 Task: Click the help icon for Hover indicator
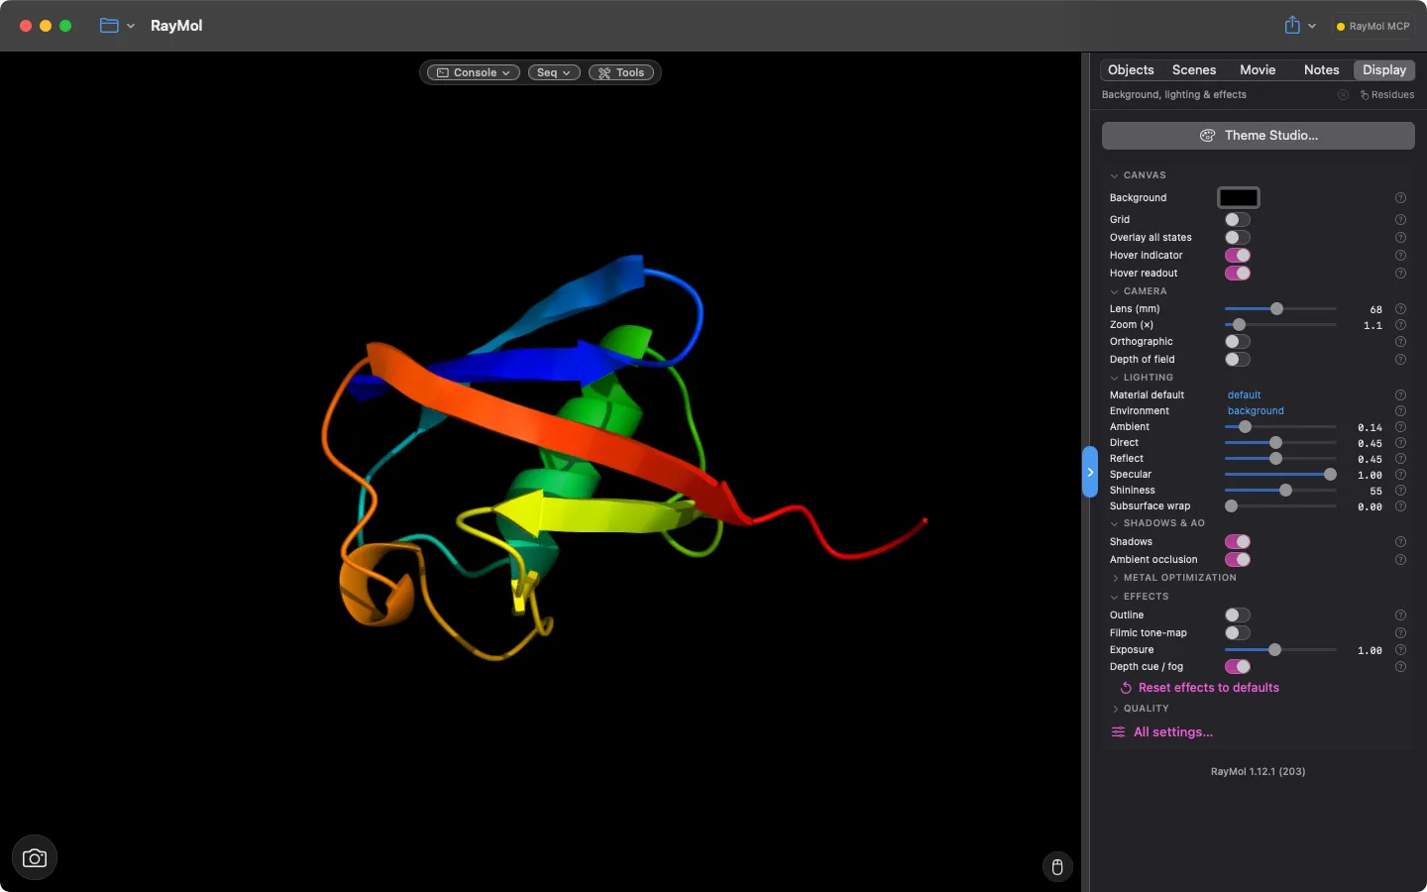coord(1400,256)
